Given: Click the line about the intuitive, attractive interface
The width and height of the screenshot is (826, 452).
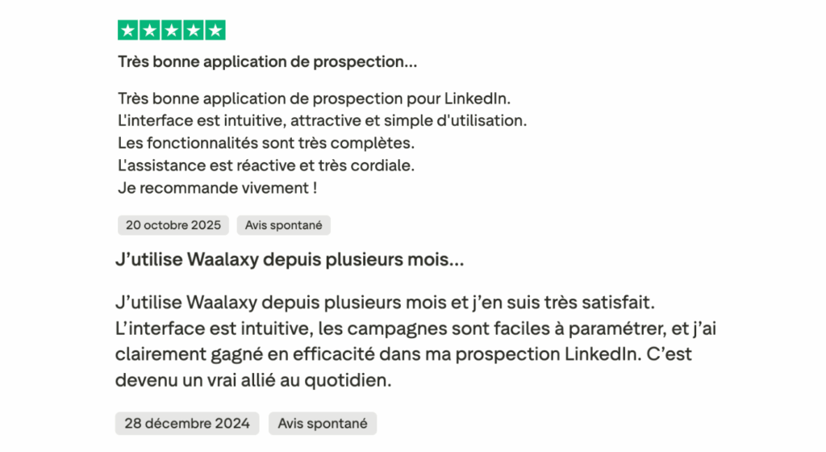Looking at the screenshot, I should (x=322, y=122).
